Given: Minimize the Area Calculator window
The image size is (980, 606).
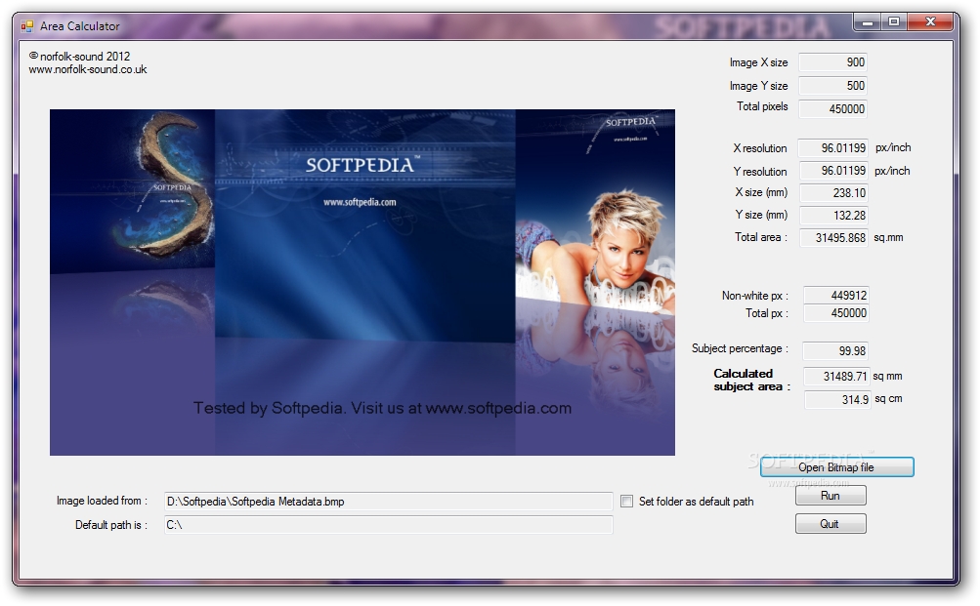Looking at the screenshot, I should click(x=868, y=22).
